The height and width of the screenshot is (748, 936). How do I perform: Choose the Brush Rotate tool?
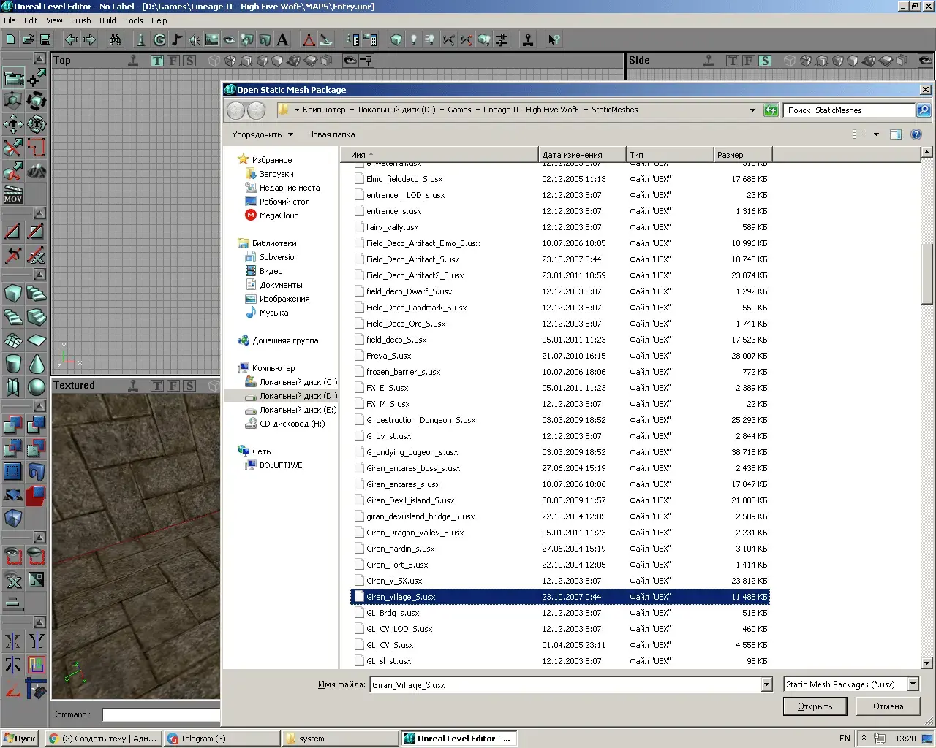pyautogui.click(x=37, y=101)
